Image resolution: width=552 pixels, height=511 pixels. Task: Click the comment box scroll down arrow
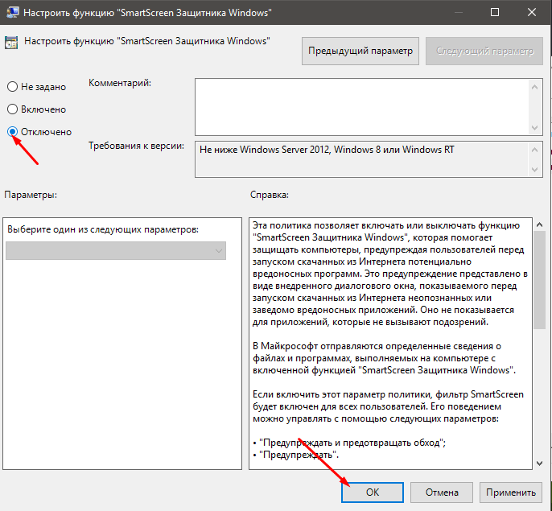click(534, 127)
